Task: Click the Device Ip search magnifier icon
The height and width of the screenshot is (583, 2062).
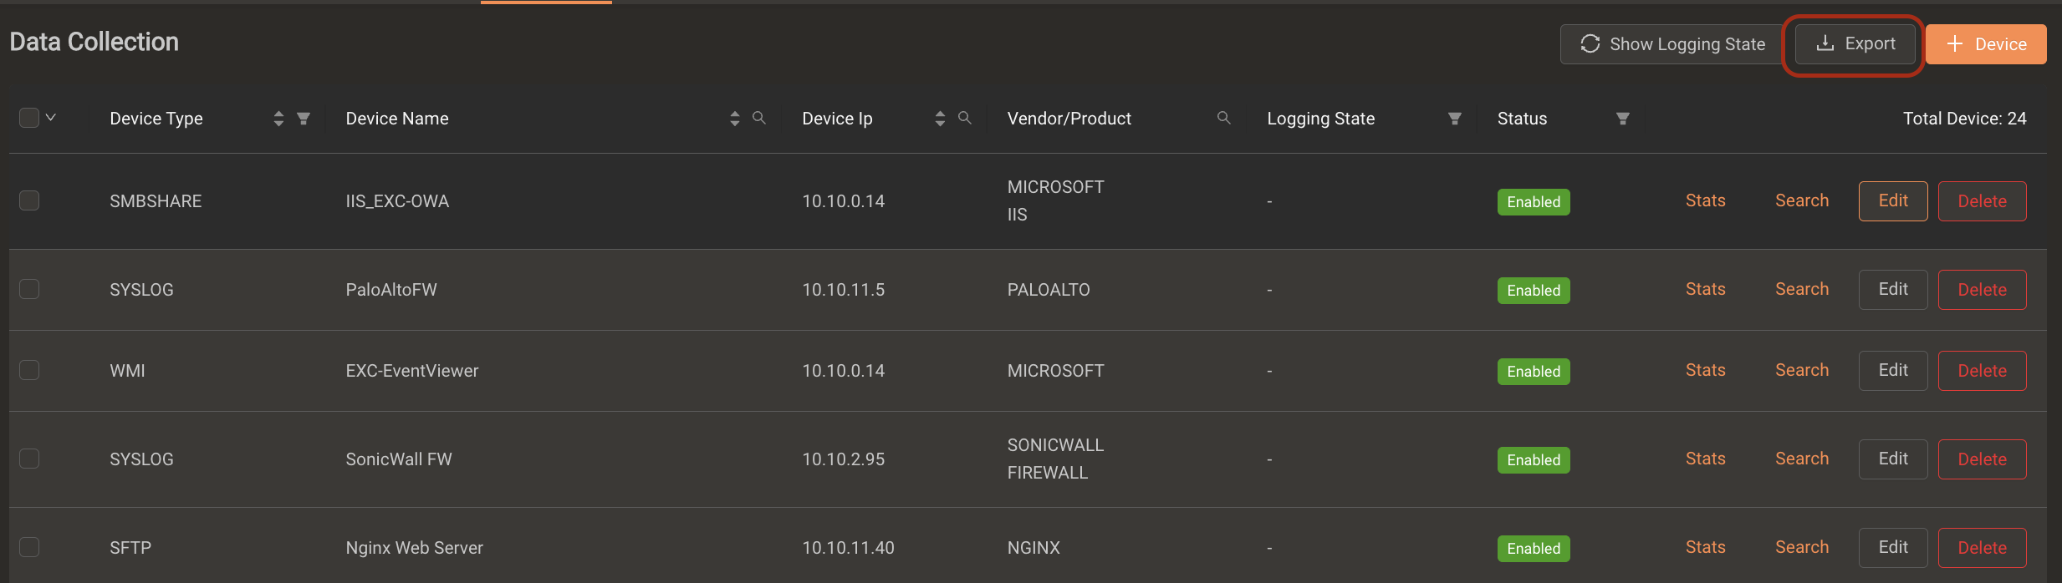Action: tap(964, 118)
